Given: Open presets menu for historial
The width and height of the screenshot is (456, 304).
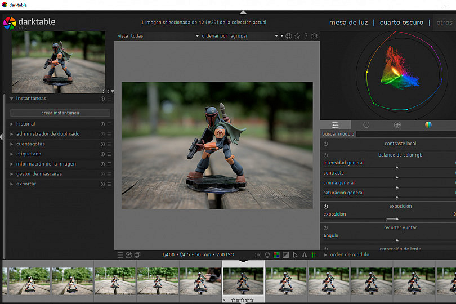Looking at the screenshot, I should (109, 124).
